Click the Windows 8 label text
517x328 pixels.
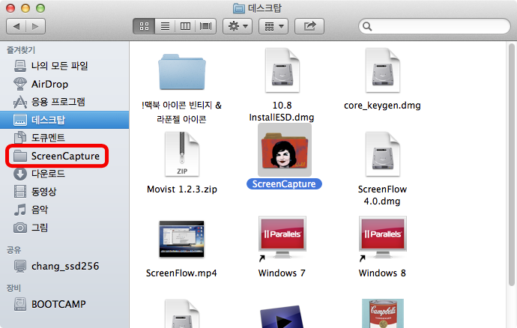[382, 273]
